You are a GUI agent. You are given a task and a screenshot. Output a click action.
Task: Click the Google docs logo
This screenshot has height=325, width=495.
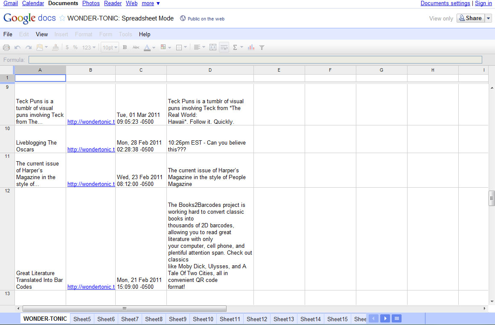pos(30,18)
